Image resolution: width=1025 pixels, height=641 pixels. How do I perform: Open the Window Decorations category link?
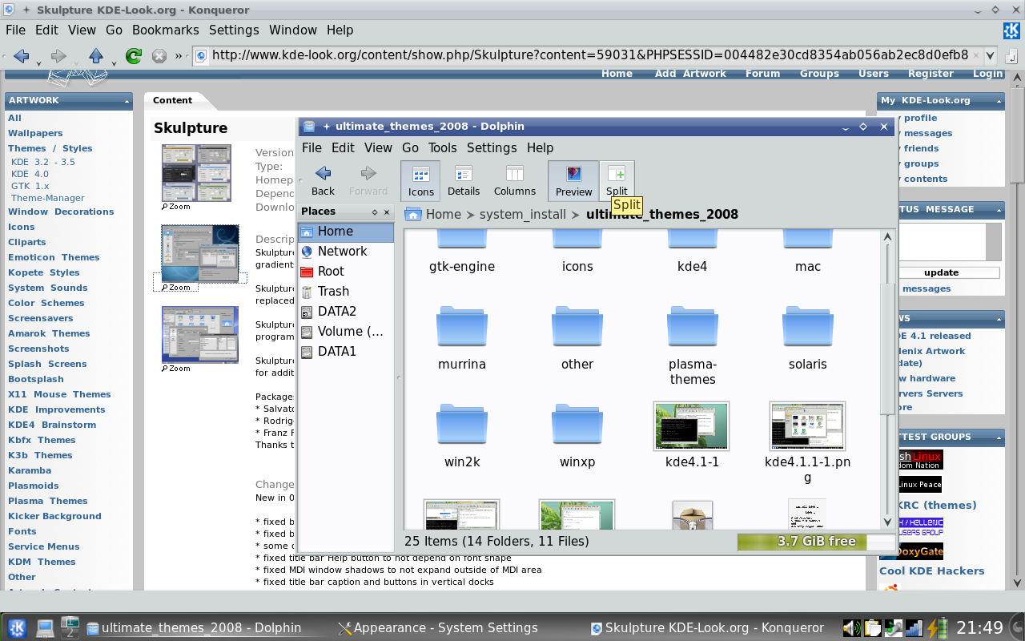[61, 212]
